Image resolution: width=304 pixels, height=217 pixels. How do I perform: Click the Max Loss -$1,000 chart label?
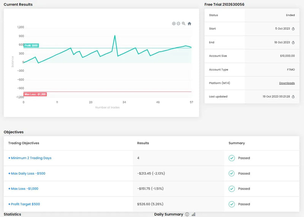35,94
